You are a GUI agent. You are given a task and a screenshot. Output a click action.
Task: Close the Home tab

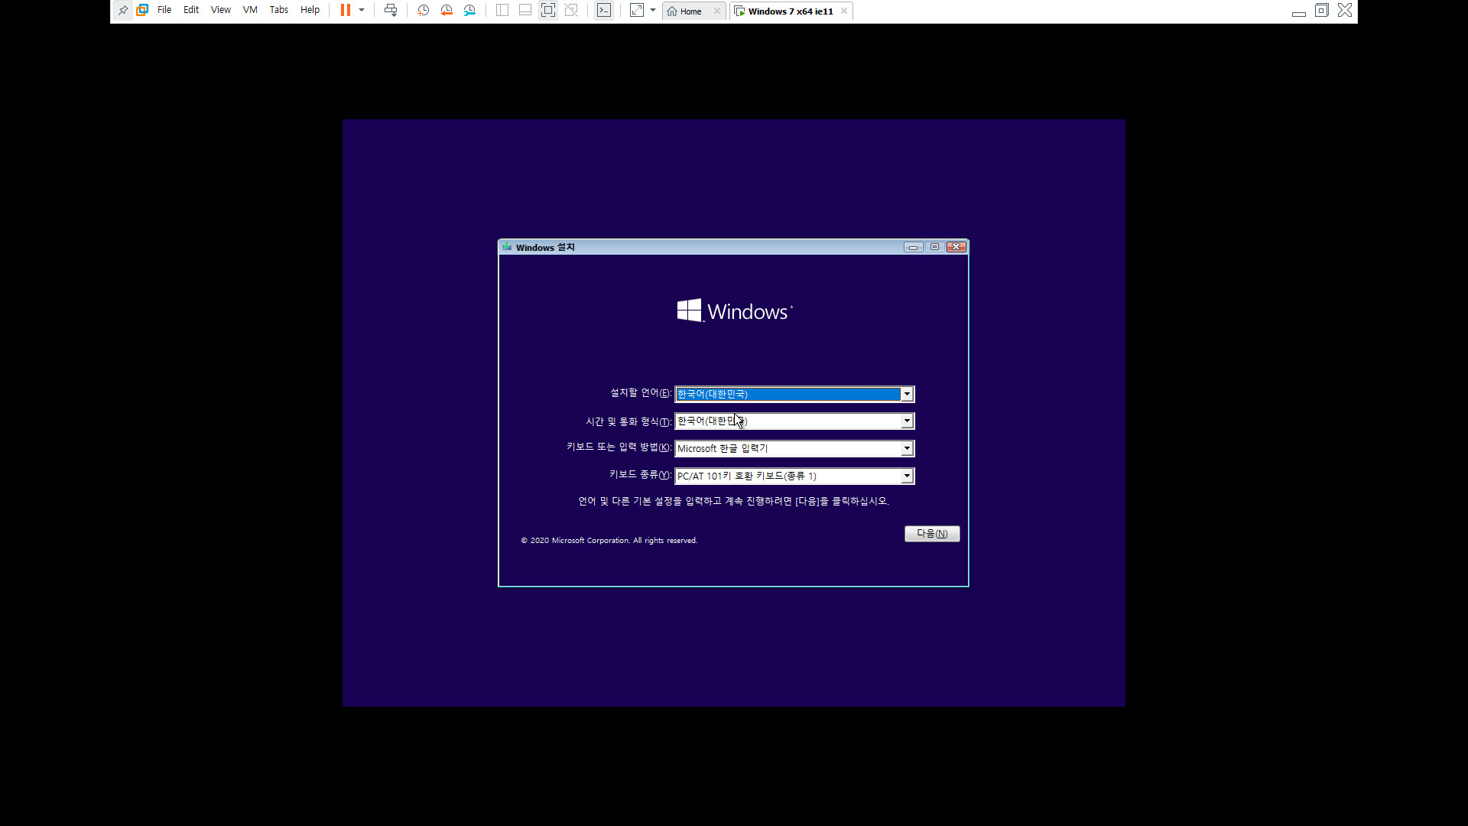717,11
